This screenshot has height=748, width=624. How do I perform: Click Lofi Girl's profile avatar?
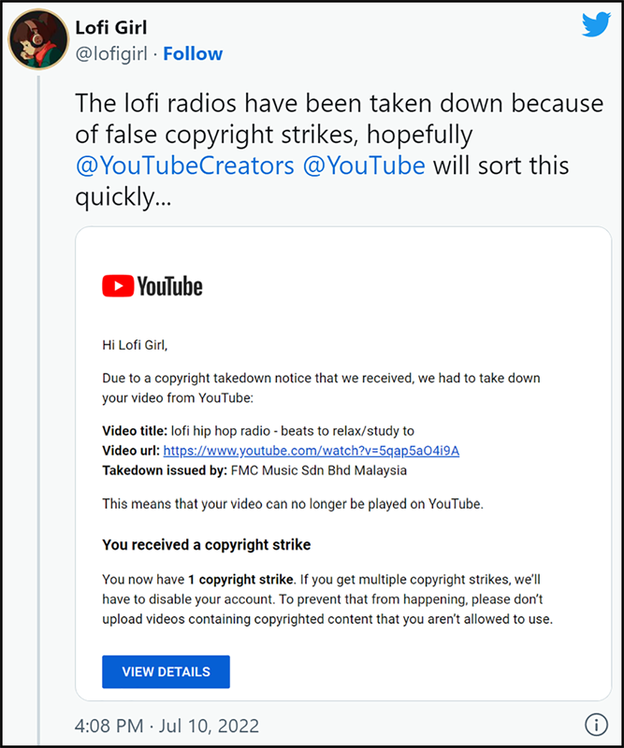[x=36, y=41]
